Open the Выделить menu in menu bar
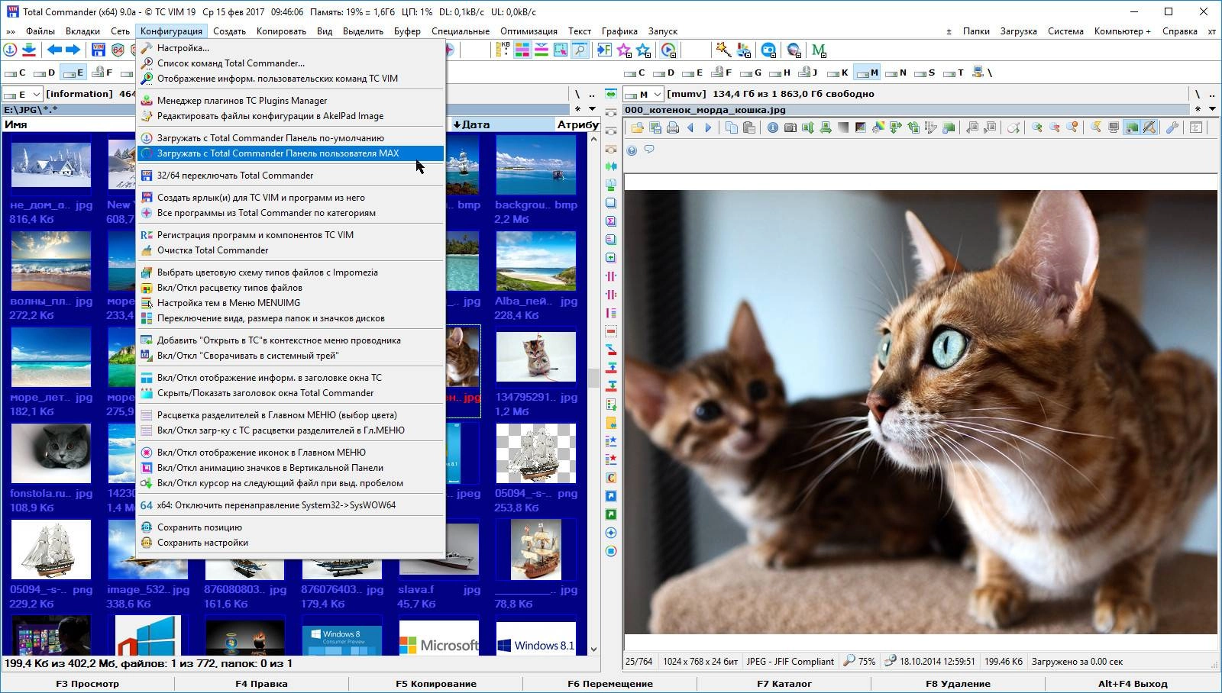This screenshot has width=1222, height=693. 363,31
